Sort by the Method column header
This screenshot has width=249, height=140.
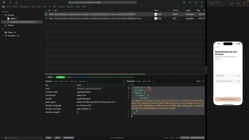tap(175, 10)
